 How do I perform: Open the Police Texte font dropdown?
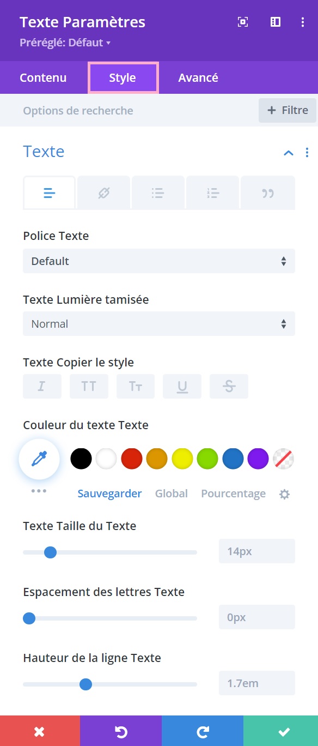(x=159, y=261)
